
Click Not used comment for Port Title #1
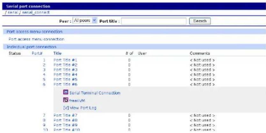coord(202,60)
